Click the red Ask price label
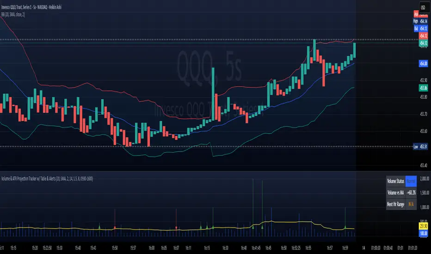Screen dimensions: 431x254 point(420,14)
